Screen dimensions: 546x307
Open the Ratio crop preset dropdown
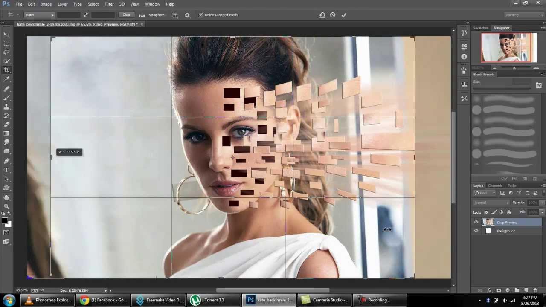point(39,15)
